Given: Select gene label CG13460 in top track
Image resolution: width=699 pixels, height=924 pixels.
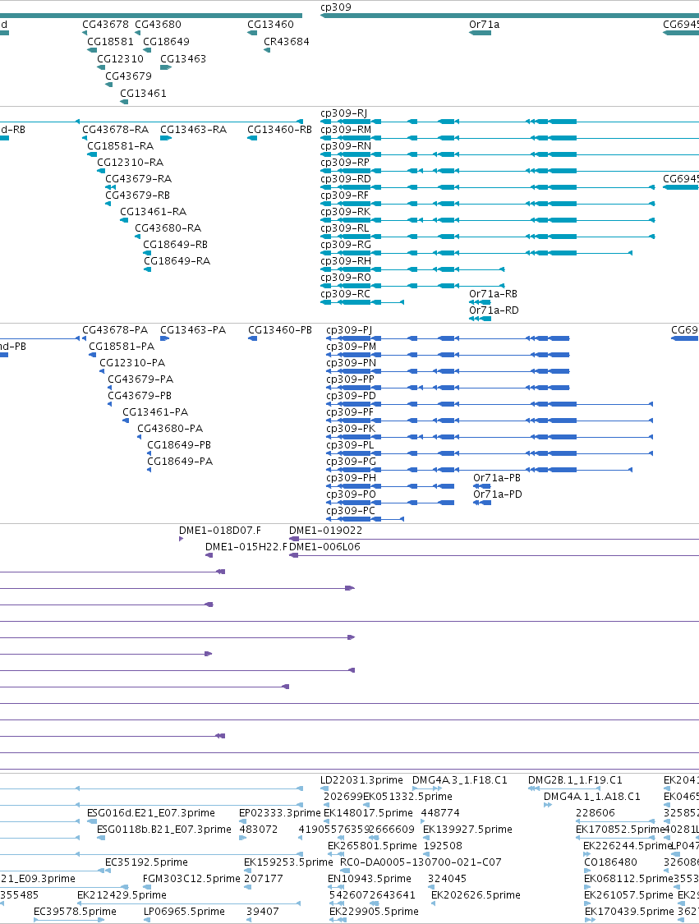Looking at the screenshot, I should [x=270, y=24].
